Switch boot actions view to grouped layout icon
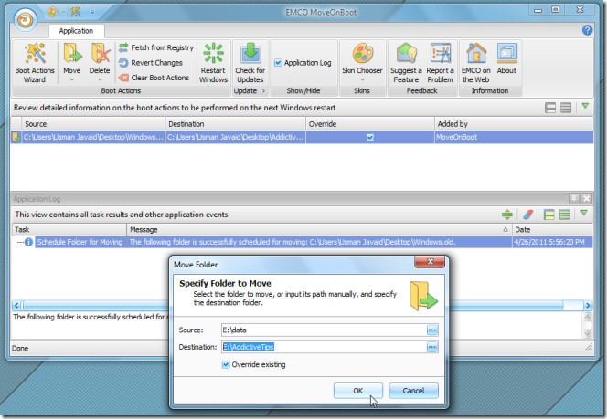This screenshot has height=419, width=607. [x=550, y=108]
